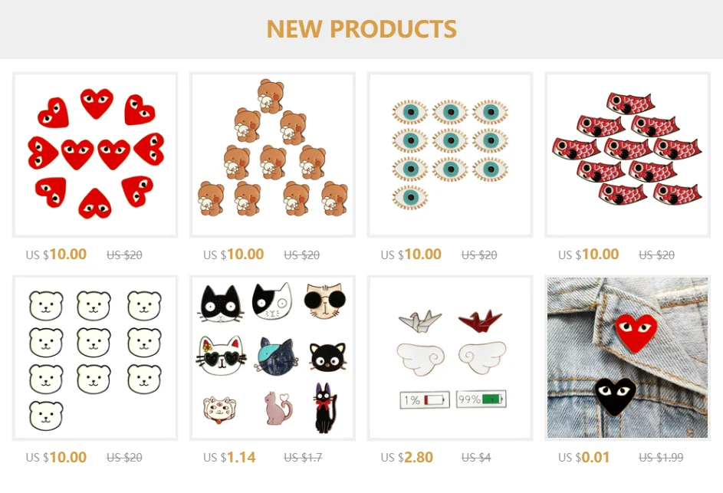
Task: Click the US $0.01 heart pin price
Action: click(583, 458)
